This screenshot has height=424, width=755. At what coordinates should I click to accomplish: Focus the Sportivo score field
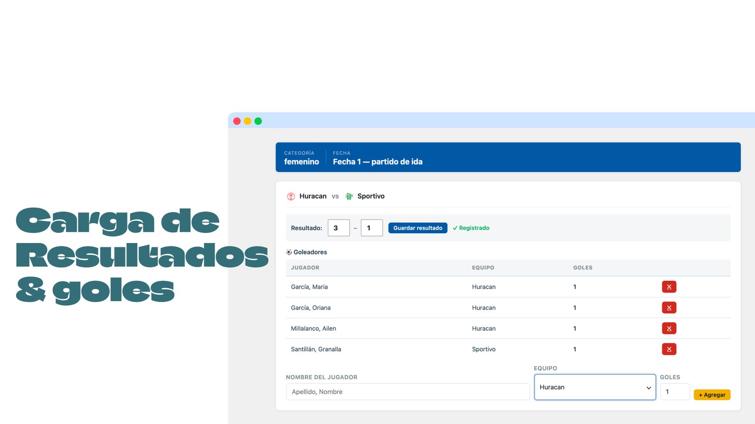click(372, 228)
